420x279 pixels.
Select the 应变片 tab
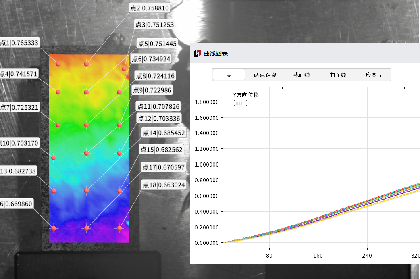[374, 75]
